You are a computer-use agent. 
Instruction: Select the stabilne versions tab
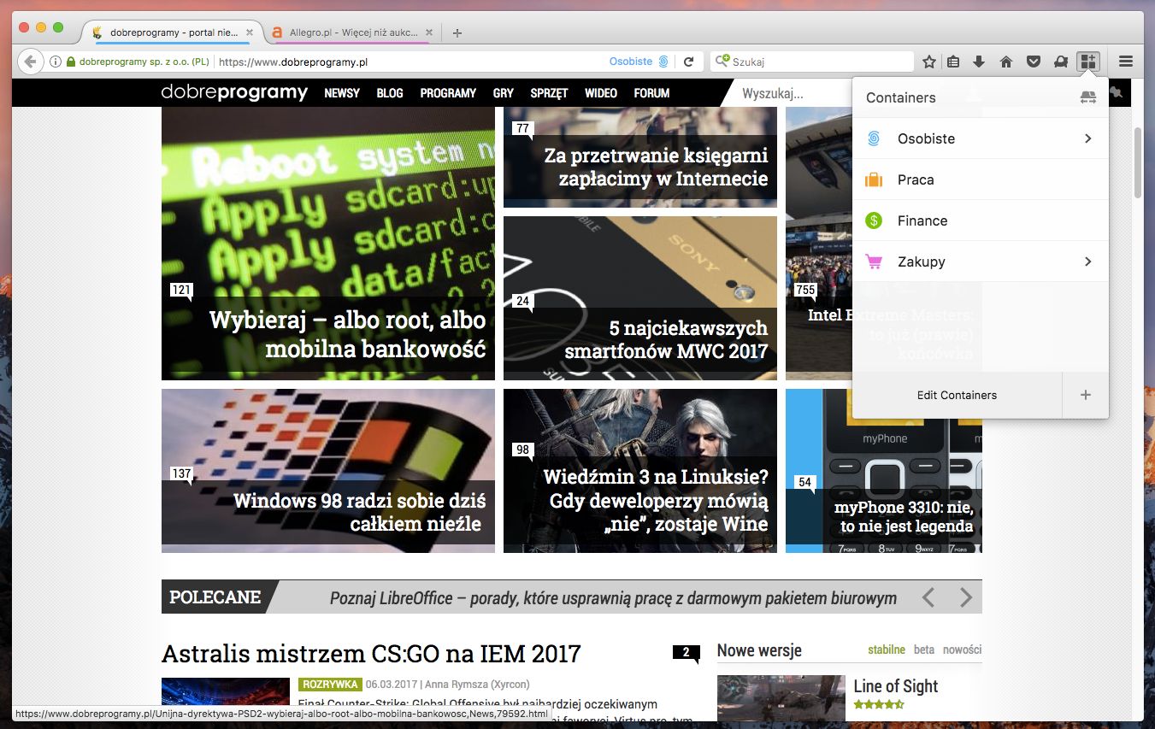(x=887, y=650)
